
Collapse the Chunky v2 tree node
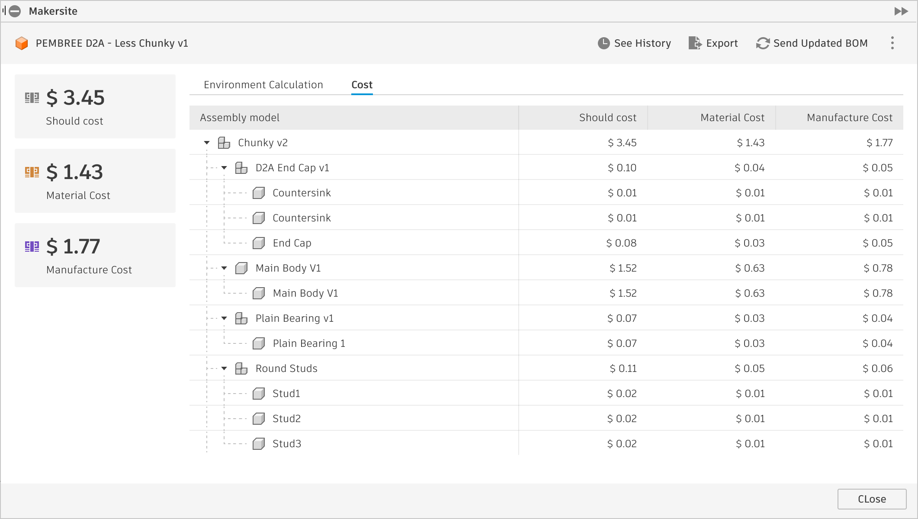coord(207,143)
